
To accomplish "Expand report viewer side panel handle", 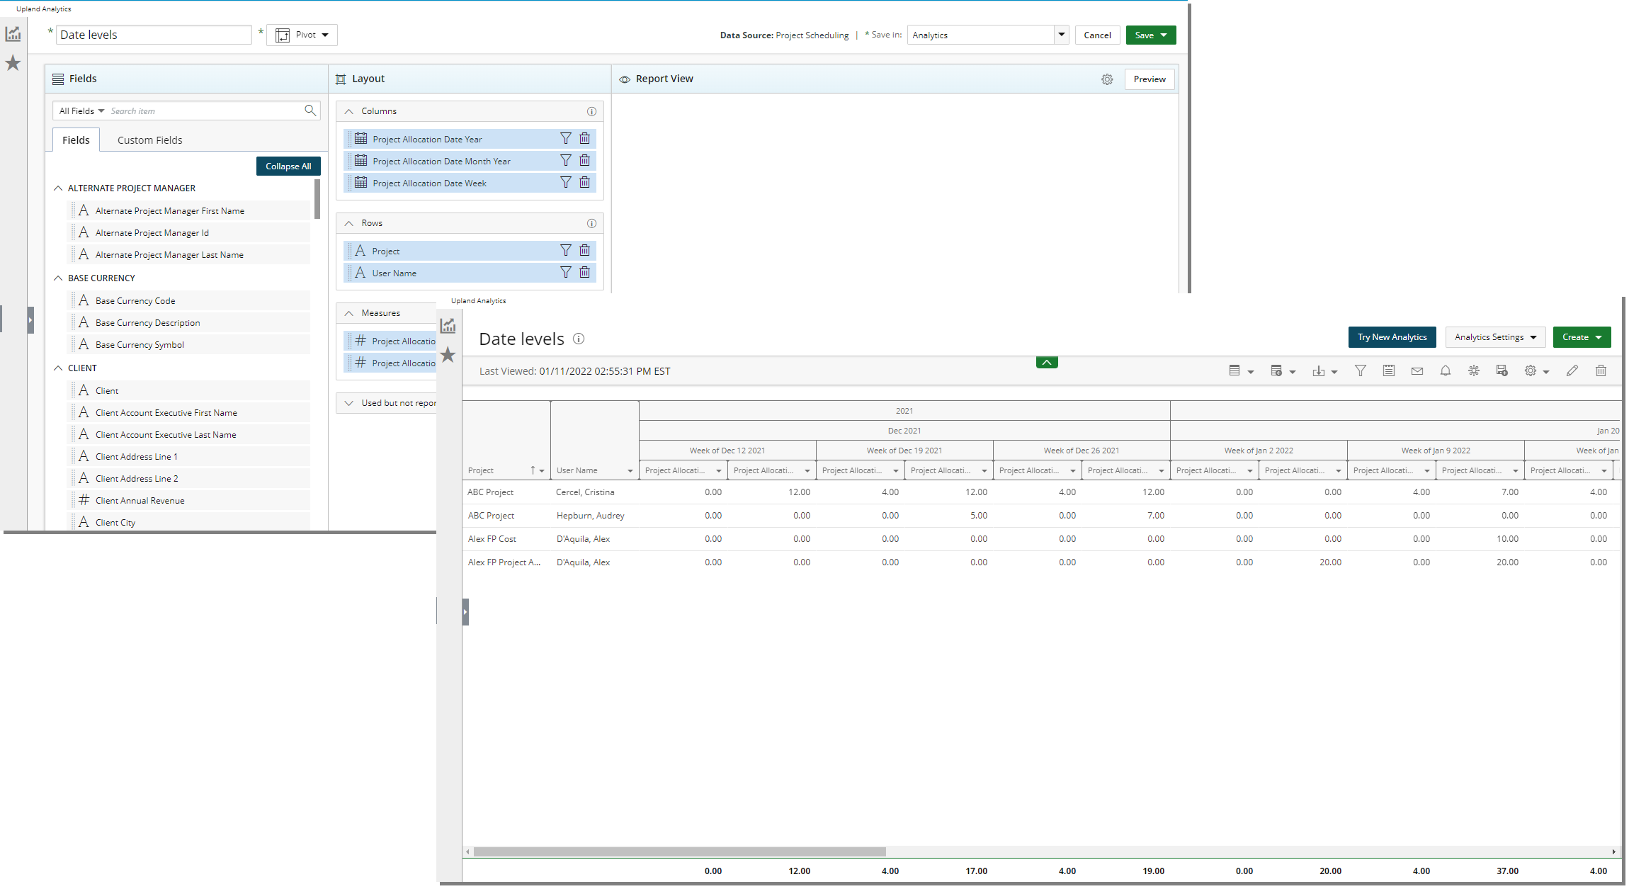I will point(465,612).
